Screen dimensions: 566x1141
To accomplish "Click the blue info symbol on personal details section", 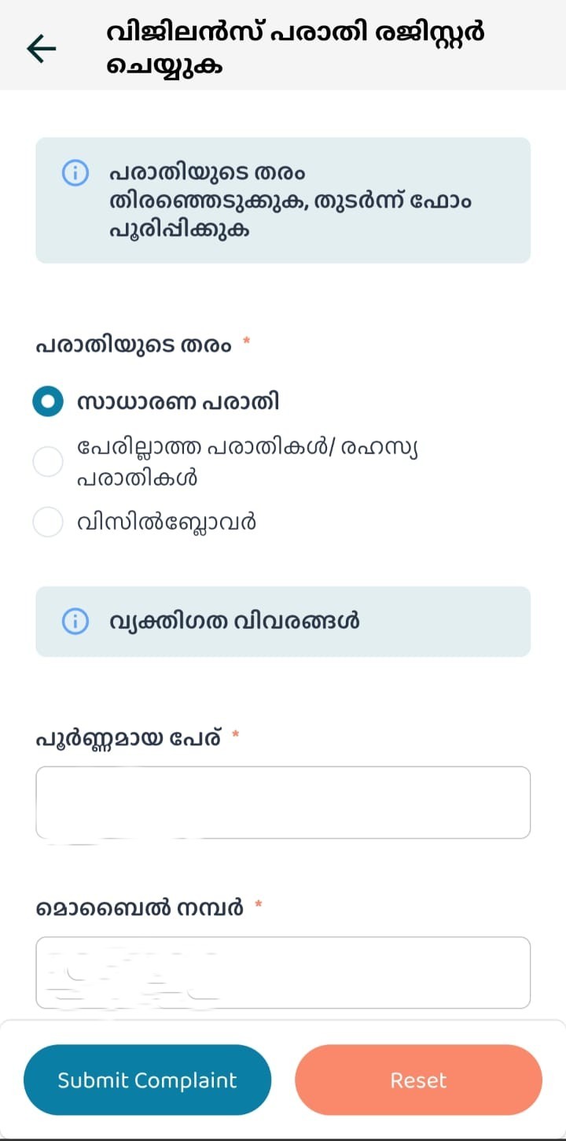I will point(75,622).
